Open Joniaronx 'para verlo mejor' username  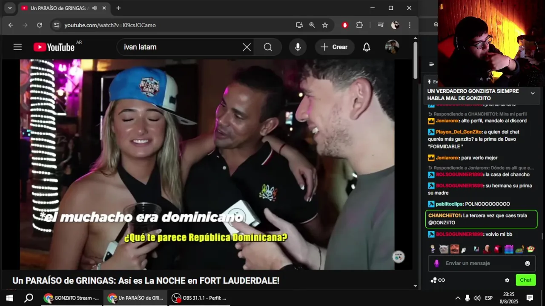point(447,158)
